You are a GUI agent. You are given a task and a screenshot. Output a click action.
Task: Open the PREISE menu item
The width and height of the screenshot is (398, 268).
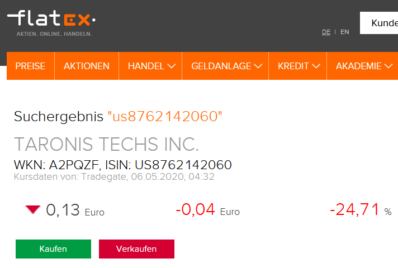click(x=30, y=66)
